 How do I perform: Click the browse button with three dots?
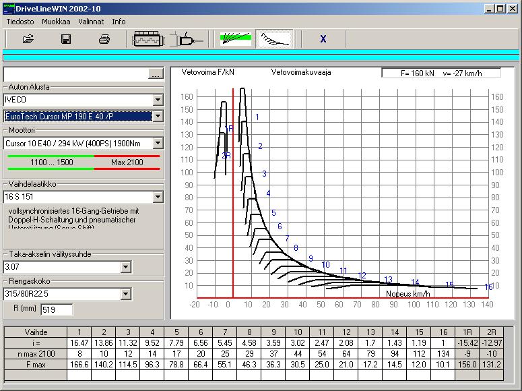pyautogui.click(x=156, y=74)
